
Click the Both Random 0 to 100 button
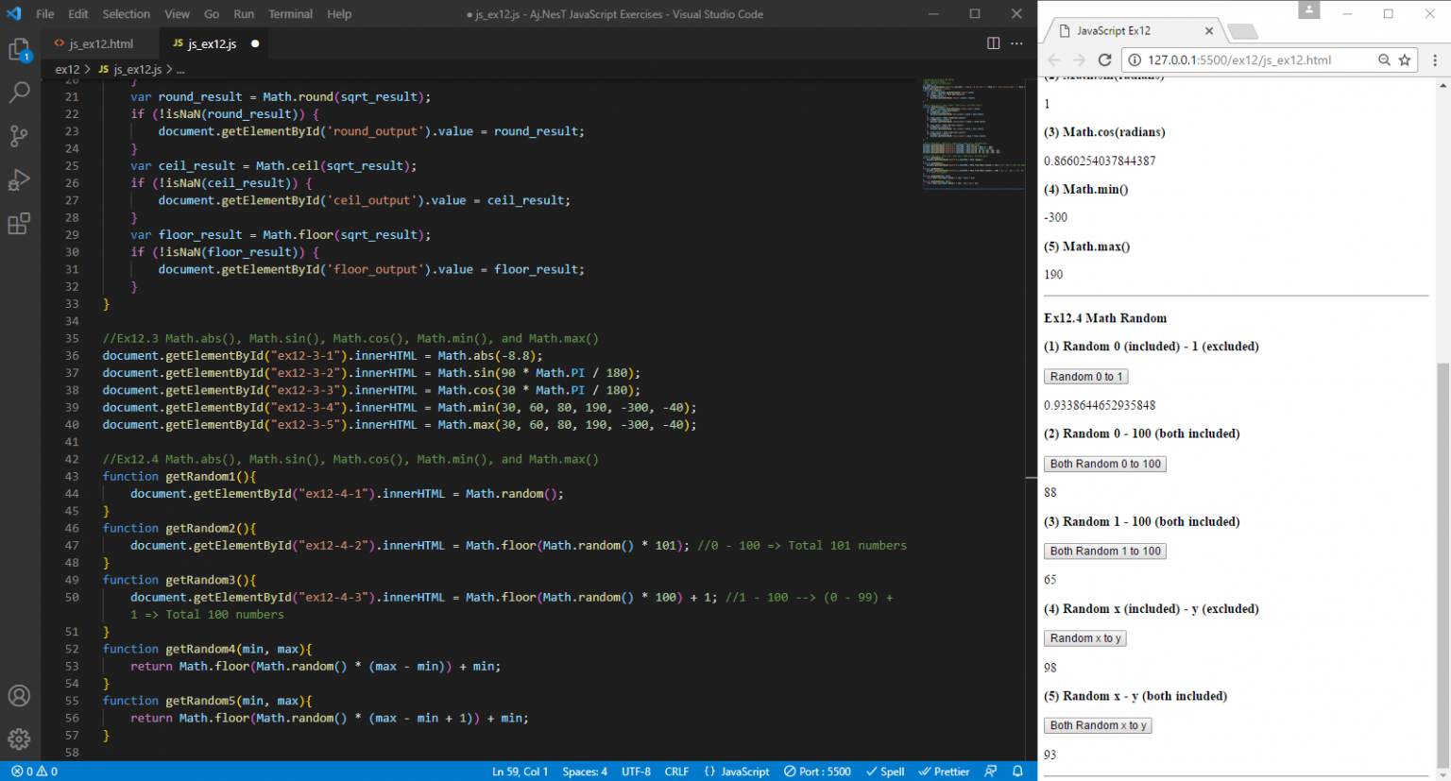[x=1104, y=463]
